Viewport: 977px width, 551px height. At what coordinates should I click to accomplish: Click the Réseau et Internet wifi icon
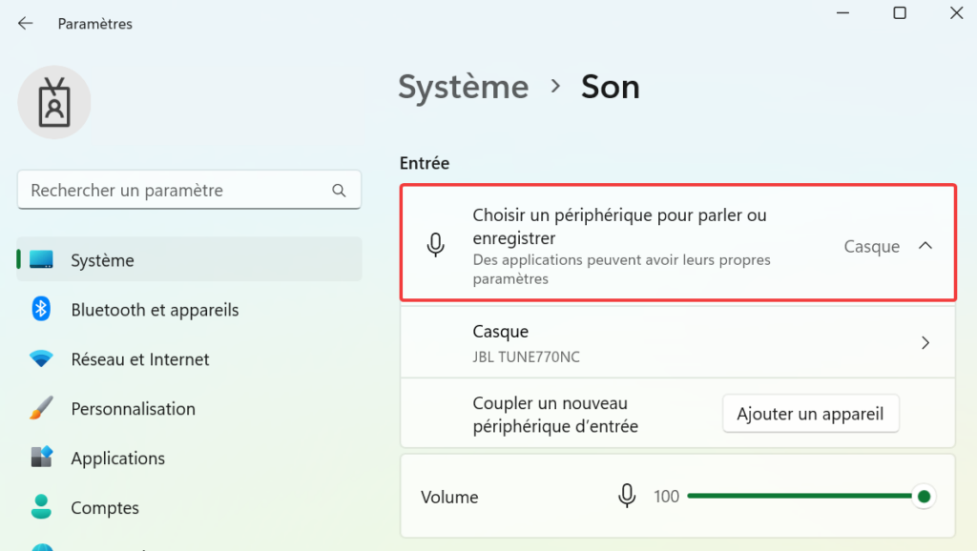[41, 359]
